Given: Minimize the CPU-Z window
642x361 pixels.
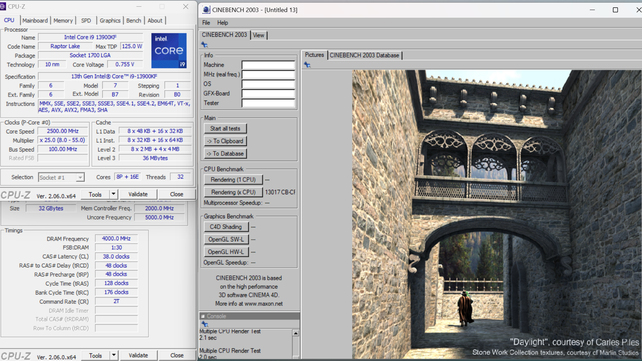Looking at the screenshot, I should tap(139, 6).
